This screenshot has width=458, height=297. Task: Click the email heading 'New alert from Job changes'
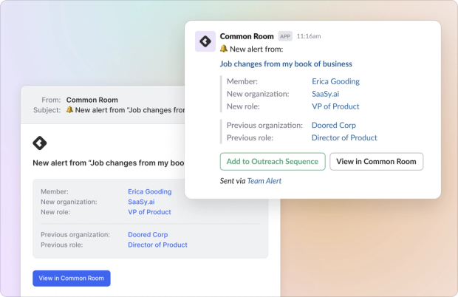point(109,163)
